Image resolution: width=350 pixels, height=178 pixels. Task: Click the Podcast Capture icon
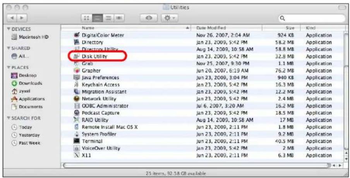[x=77, y=113]
